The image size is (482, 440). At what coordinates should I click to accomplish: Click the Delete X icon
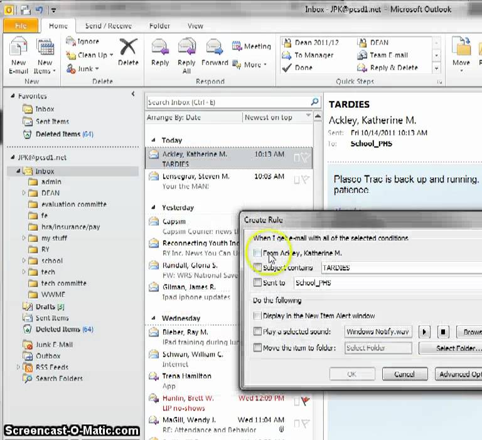pos(128,46)
